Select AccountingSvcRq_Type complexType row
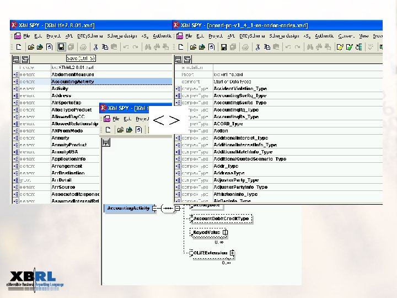Viewport: 397px width, 298px height. click(x=278, y=95)
